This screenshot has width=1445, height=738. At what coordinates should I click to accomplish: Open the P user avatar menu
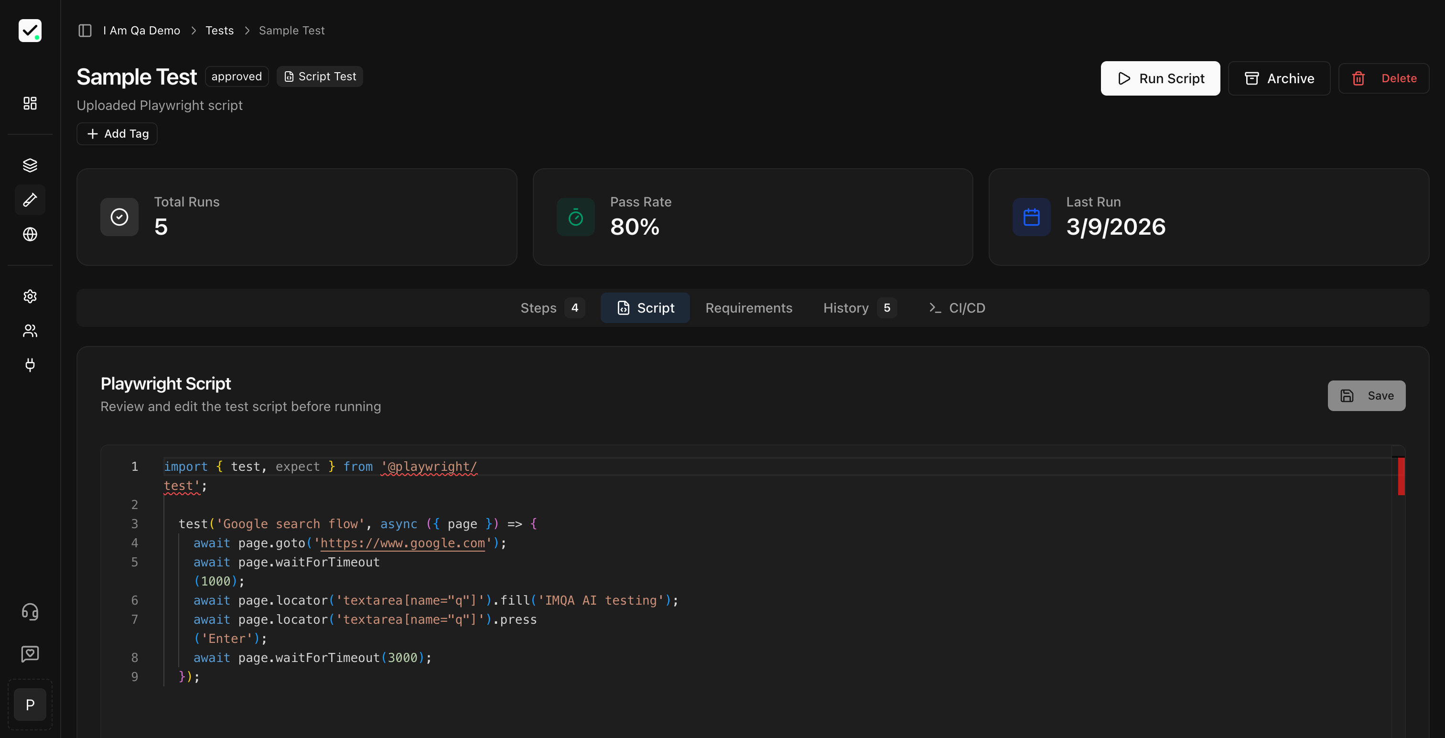[x=30, y=705]
